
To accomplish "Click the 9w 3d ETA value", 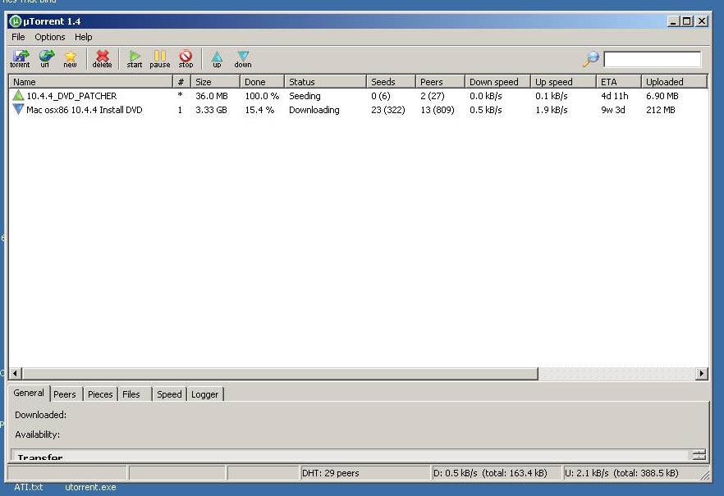I will coord(613,110).
